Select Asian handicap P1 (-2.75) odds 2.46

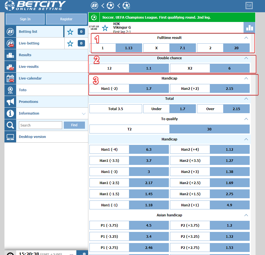coord(149,247)
